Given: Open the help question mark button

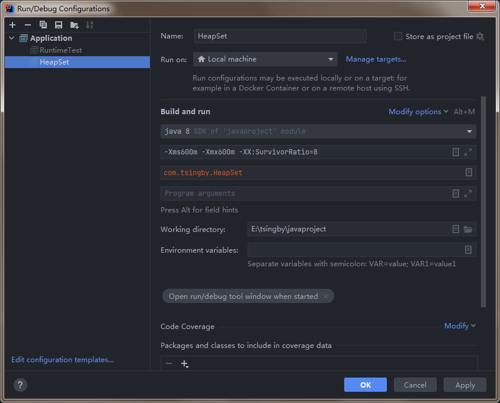Looking at the screenshot, I should pos(20,385).
